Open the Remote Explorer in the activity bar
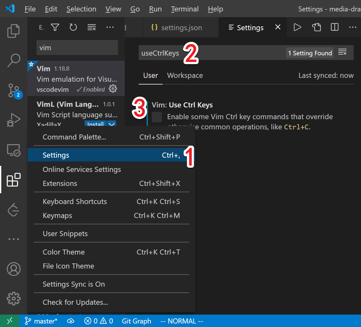The width and height of the screenshot is (361, 327). coord(14,150)
